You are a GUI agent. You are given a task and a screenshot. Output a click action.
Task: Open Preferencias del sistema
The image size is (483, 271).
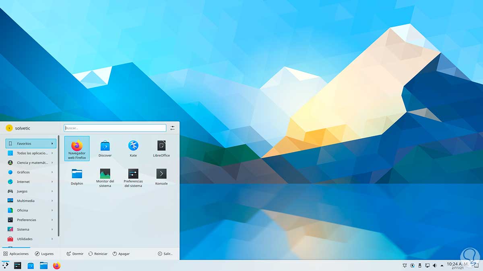point(133,177)
